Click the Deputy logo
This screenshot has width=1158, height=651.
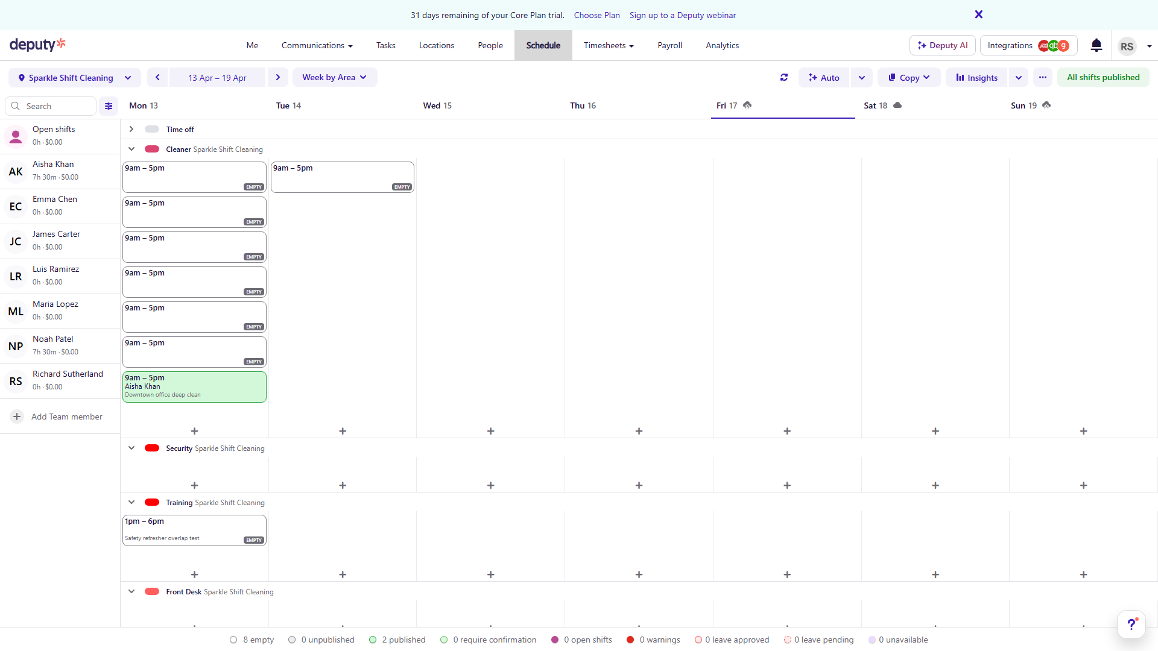point(37,45)
